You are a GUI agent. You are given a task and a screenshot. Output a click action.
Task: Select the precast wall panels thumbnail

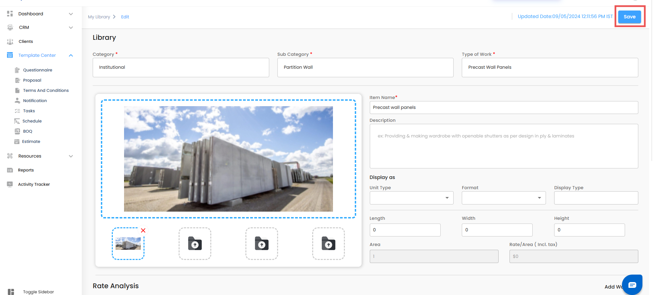click(x=128, y=244)
